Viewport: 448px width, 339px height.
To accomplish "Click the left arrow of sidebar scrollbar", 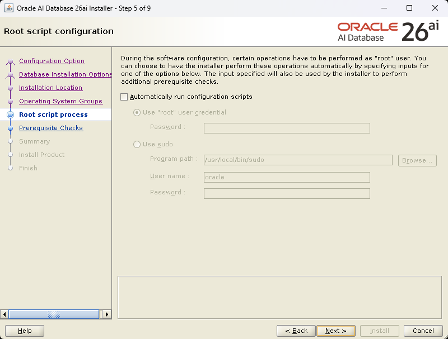I will pyautogui.click(x=4, y=314).
